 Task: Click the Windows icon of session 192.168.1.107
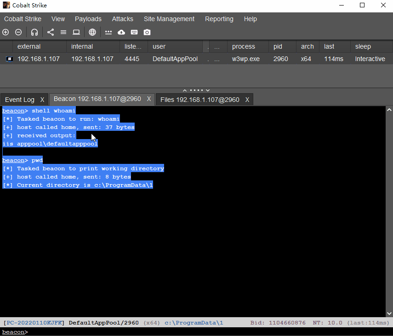click(x=9, y=59)
